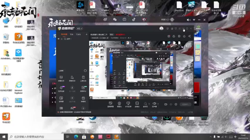The height and width of the screenshot is (140, 250).
Task: Expand speaker volume arrow
Action: click(158, 104)
